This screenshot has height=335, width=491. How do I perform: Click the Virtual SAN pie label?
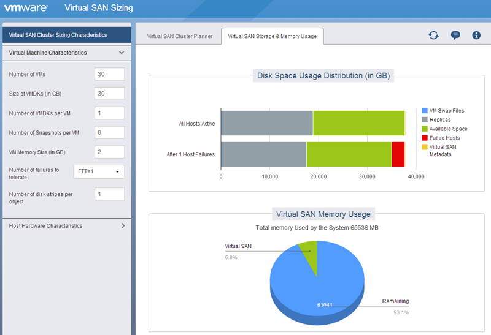click(x=238, y=246)
